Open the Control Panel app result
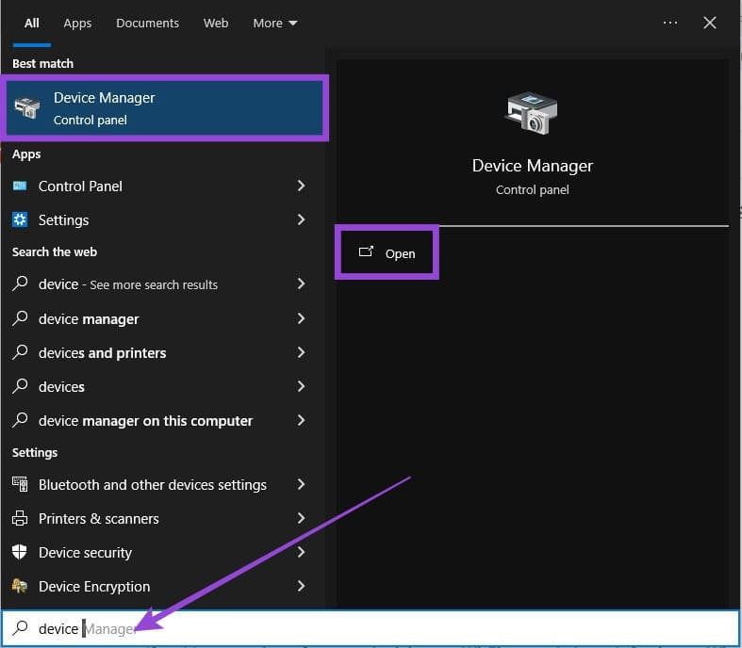 pos(163,186)
